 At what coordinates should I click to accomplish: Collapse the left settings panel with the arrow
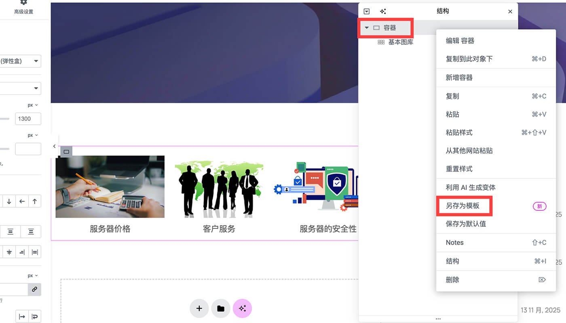pos(55,147)
